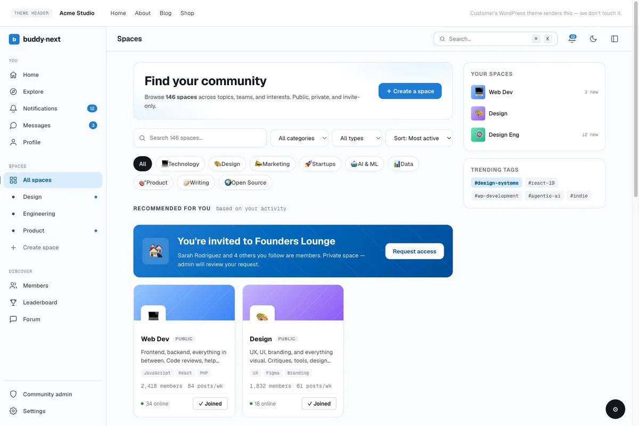This screenshot has height=426, width=639.
Task: Open the Shop menu item
Action: pos(187,13)
